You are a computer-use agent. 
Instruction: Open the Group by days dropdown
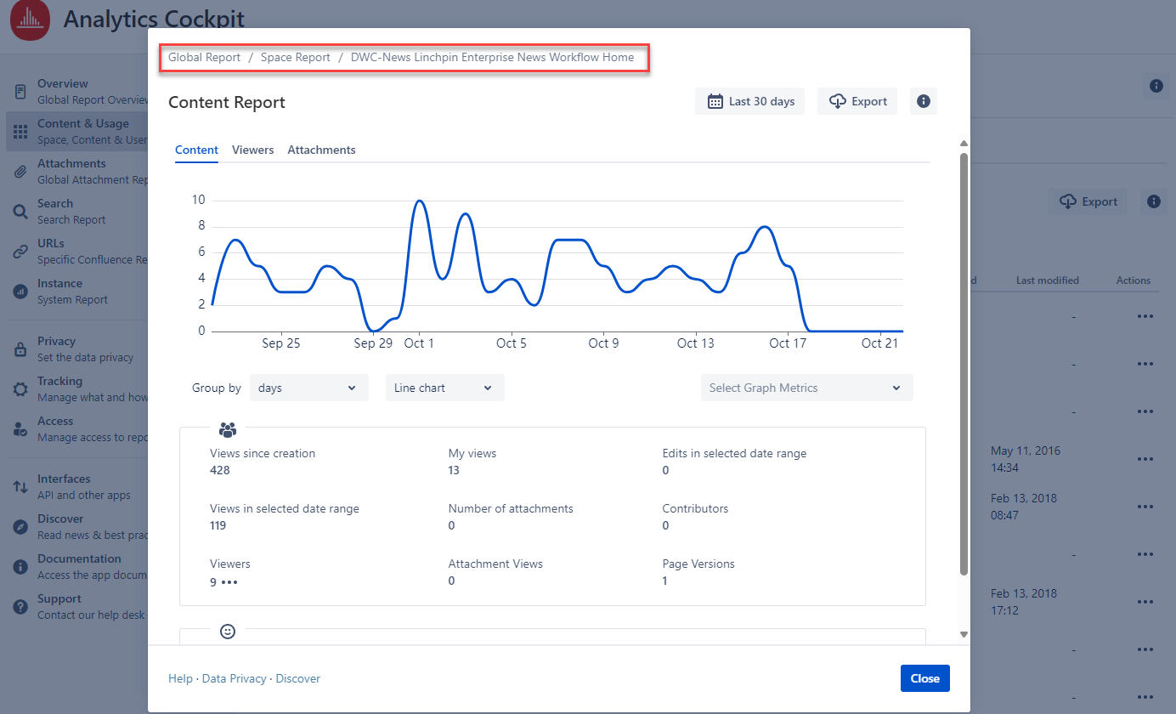pos(308,388)
